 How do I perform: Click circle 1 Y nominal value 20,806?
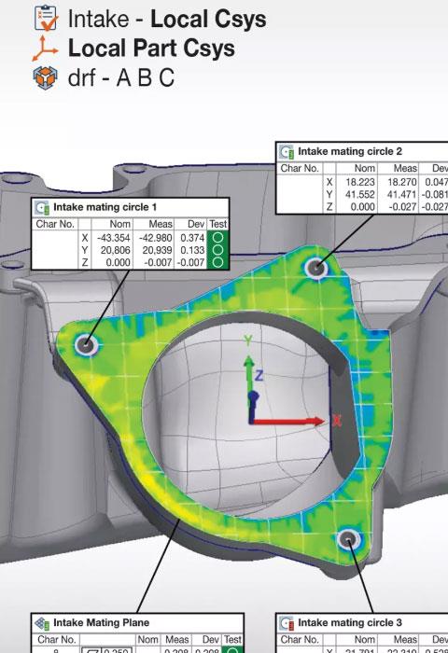[x=116, y=250]
